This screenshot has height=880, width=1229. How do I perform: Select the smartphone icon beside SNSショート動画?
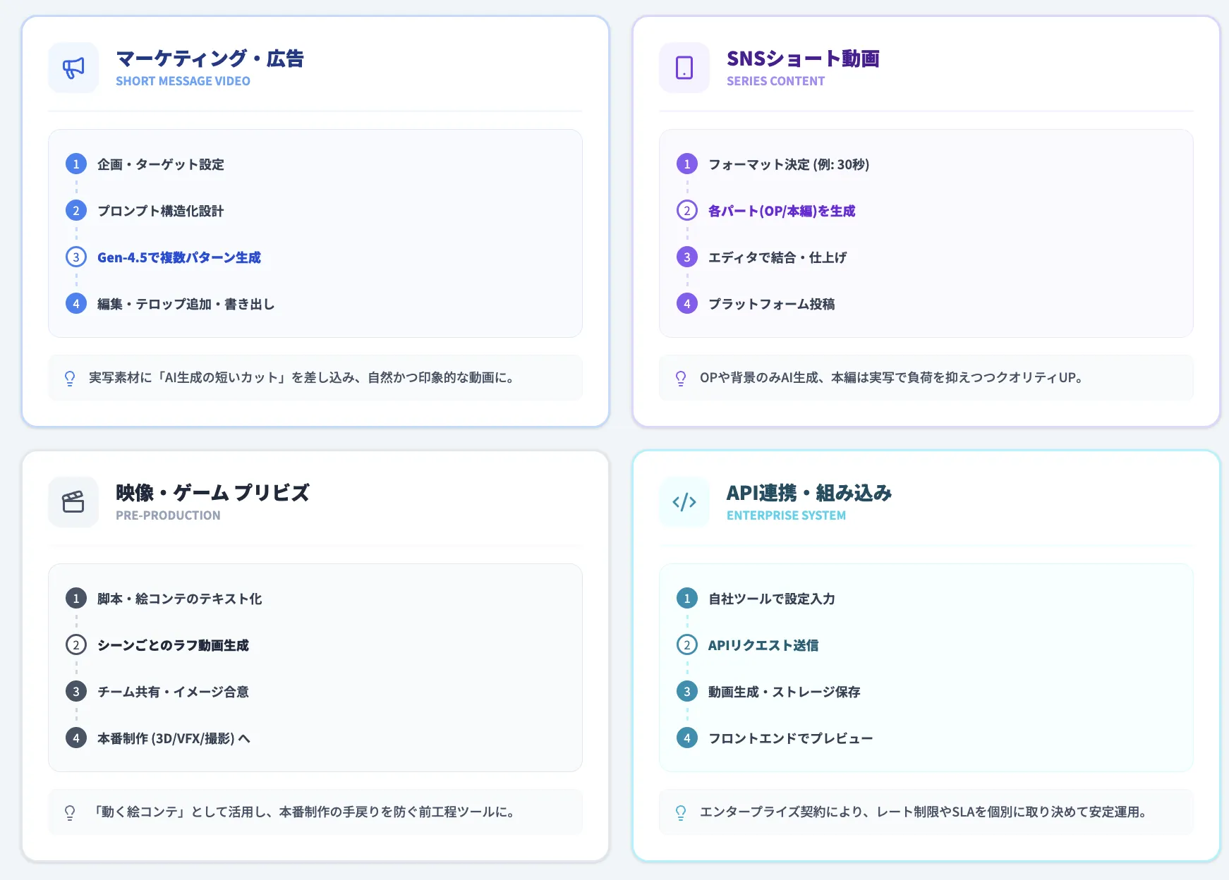tap(684, 68)
